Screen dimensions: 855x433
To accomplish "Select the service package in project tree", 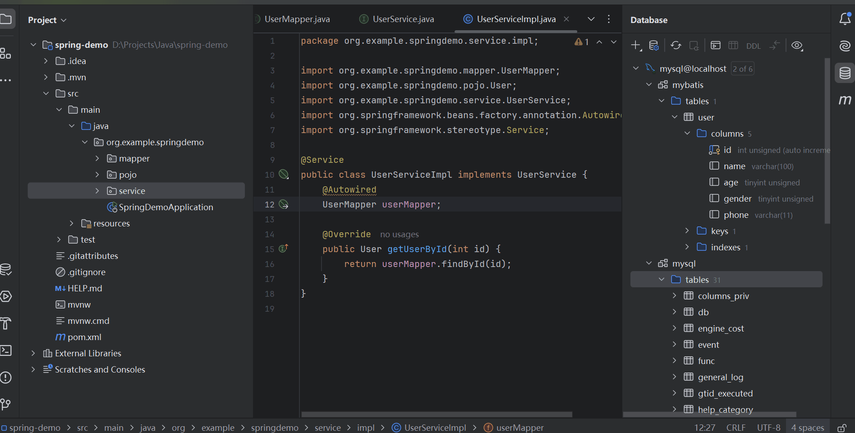I will coord(136,191).
